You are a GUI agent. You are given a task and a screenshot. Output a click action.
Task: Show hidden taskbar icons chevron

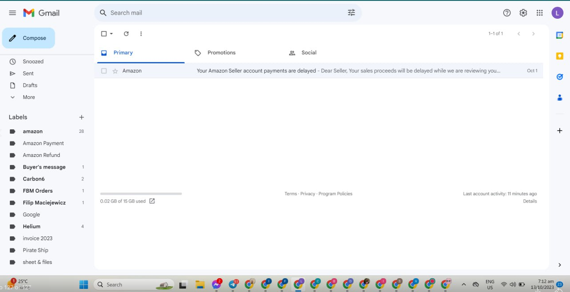tap(463, 284)
